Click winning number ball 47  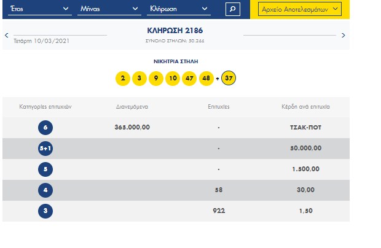[x=189, y=78]
